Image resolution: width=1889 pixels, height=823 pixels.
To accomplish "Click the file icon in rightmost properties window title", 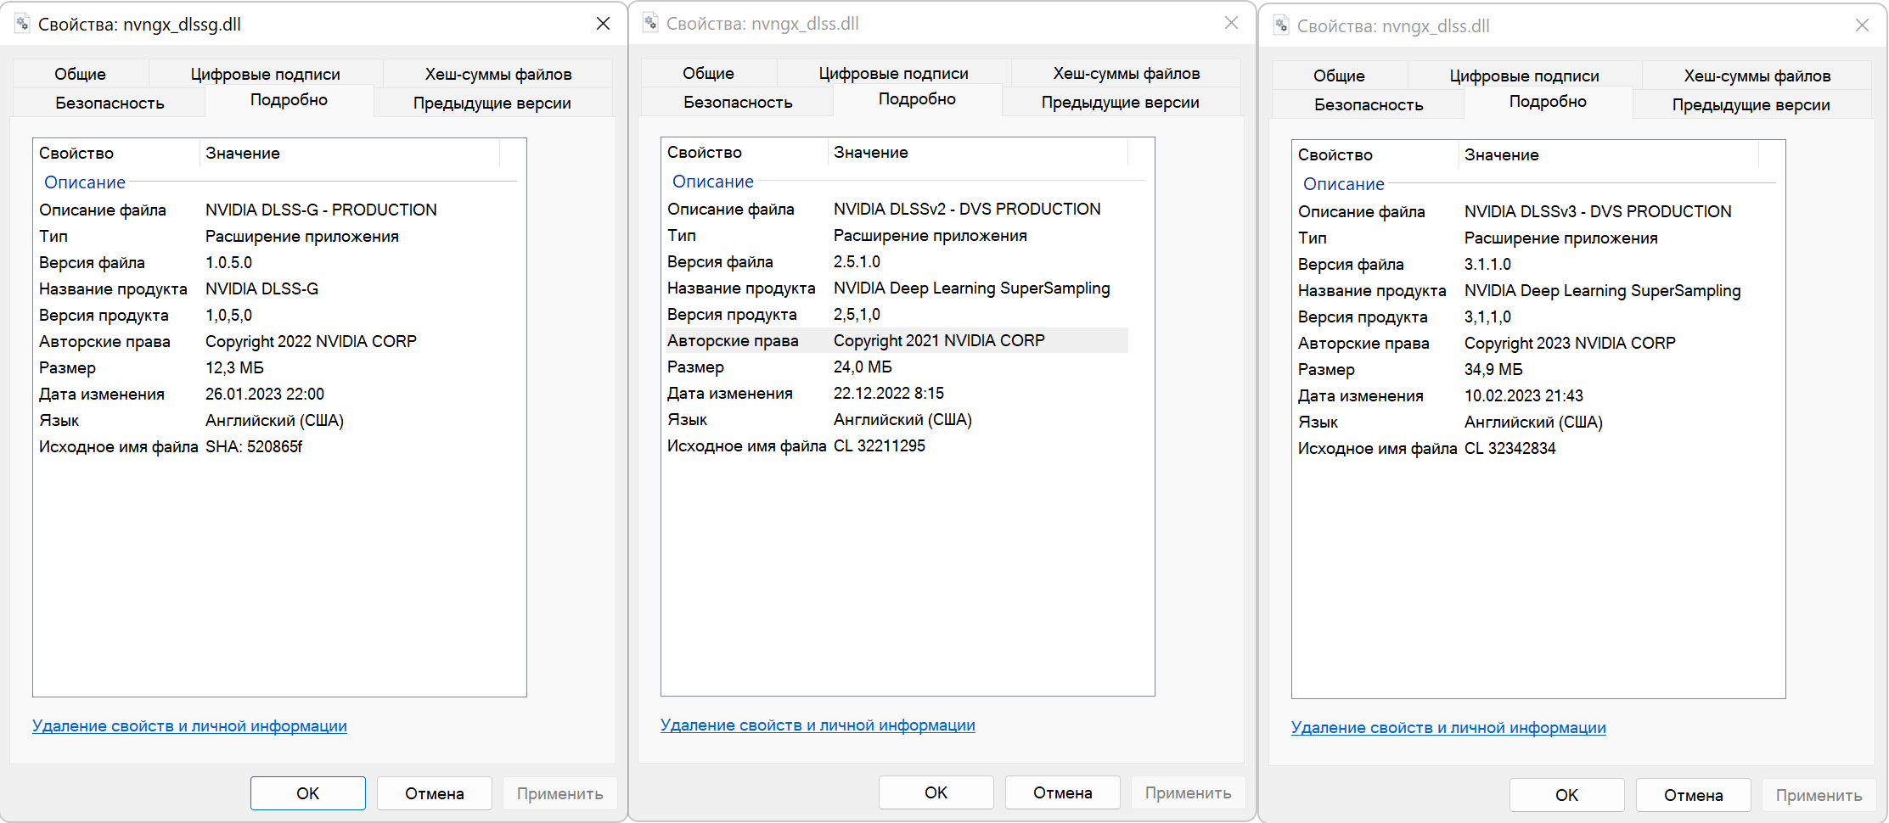I will 1281,25.
